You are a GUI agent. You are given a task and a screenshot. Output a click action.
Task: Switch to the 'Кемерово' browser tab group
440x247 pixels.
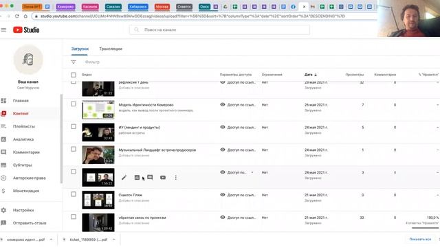[65, 7]
